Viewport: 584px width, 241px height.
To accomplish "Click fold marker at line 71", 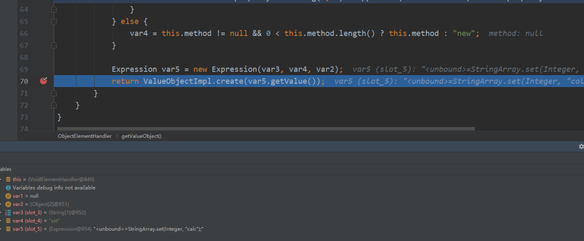I will pos(54,93).
